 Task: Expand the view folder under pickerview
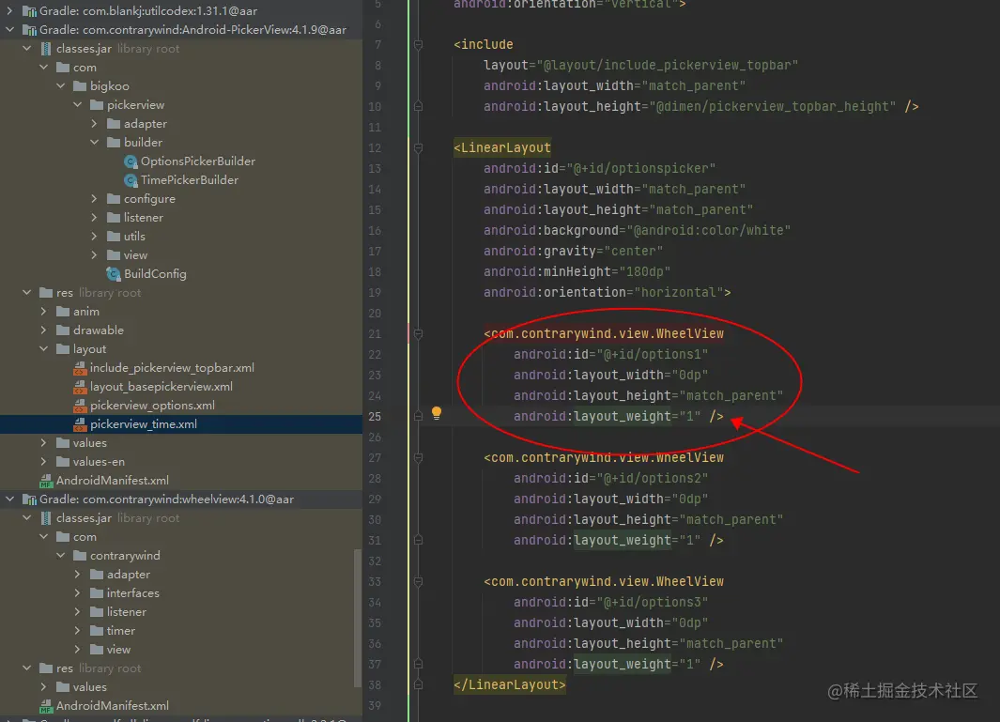point(95,255)
